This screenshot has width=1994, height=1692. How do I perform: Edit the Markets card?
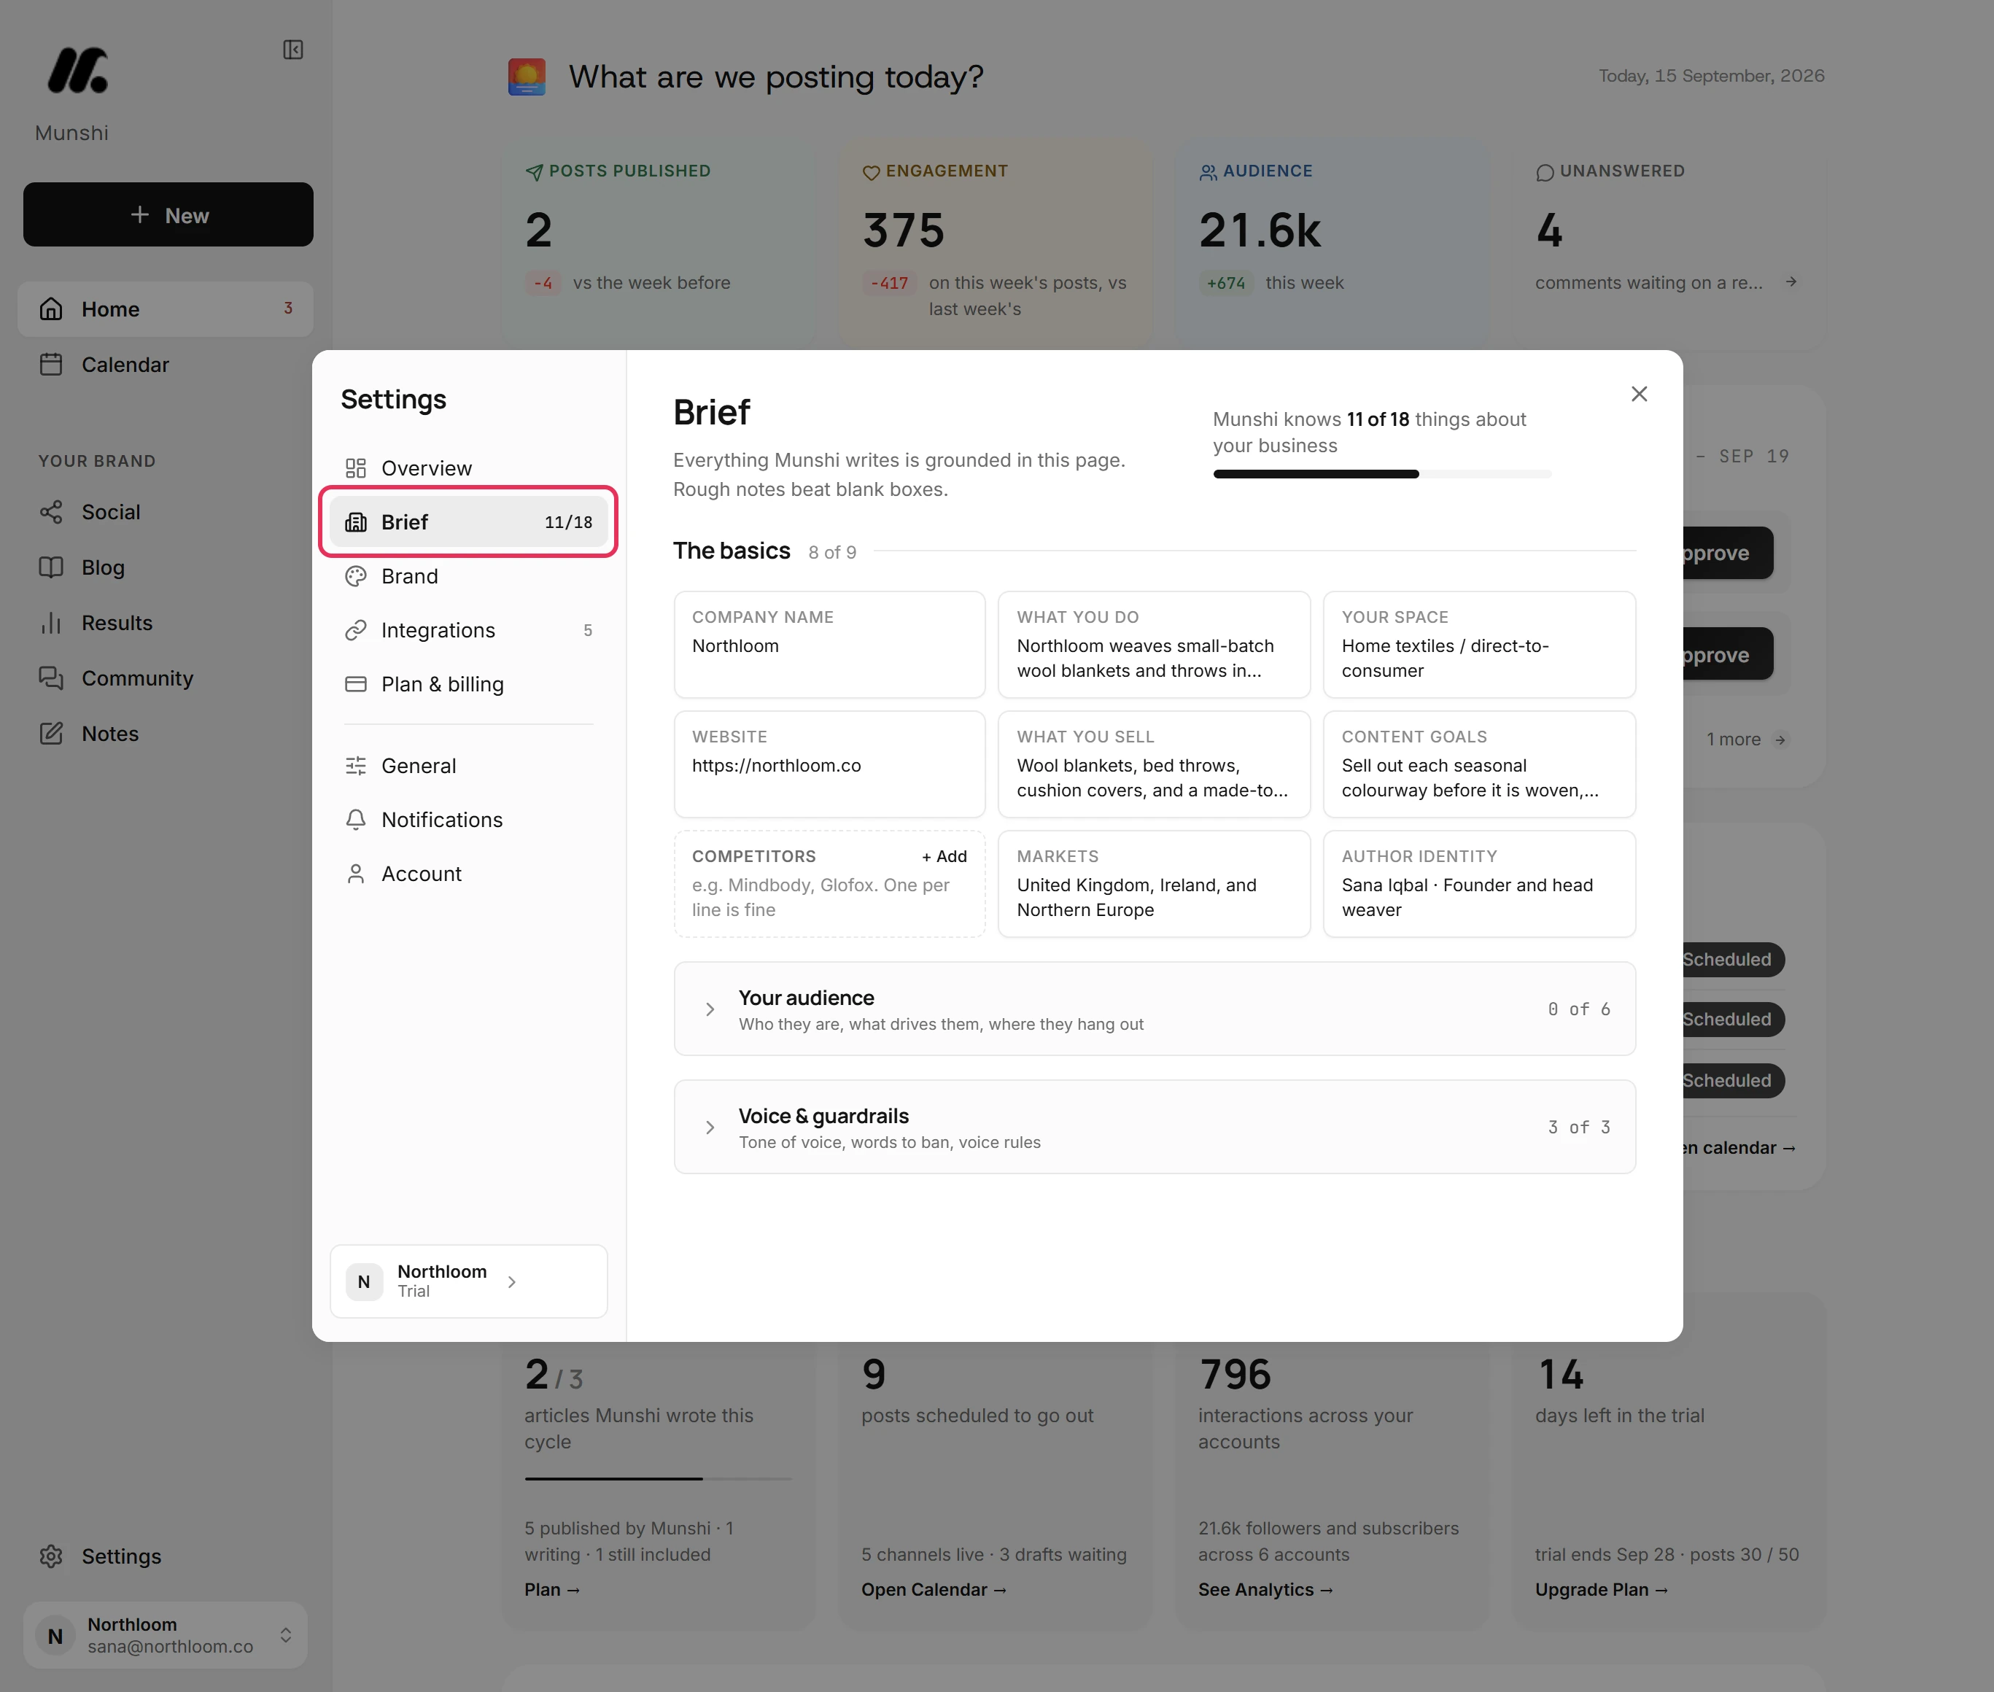click(1154, 883)
